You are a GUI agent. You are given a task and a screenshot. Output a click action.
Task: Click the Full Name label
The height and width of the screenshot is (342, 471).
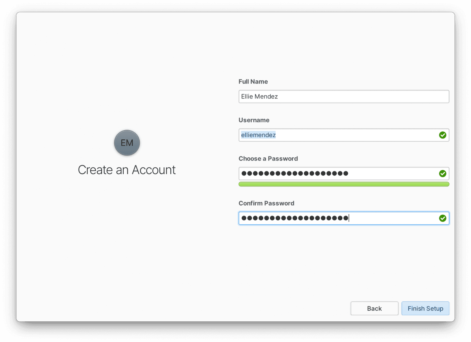[x=253, y=81]
